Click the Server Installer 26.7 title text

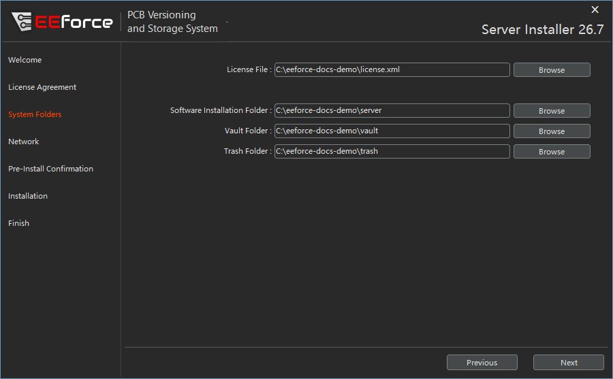click(543, 29)
